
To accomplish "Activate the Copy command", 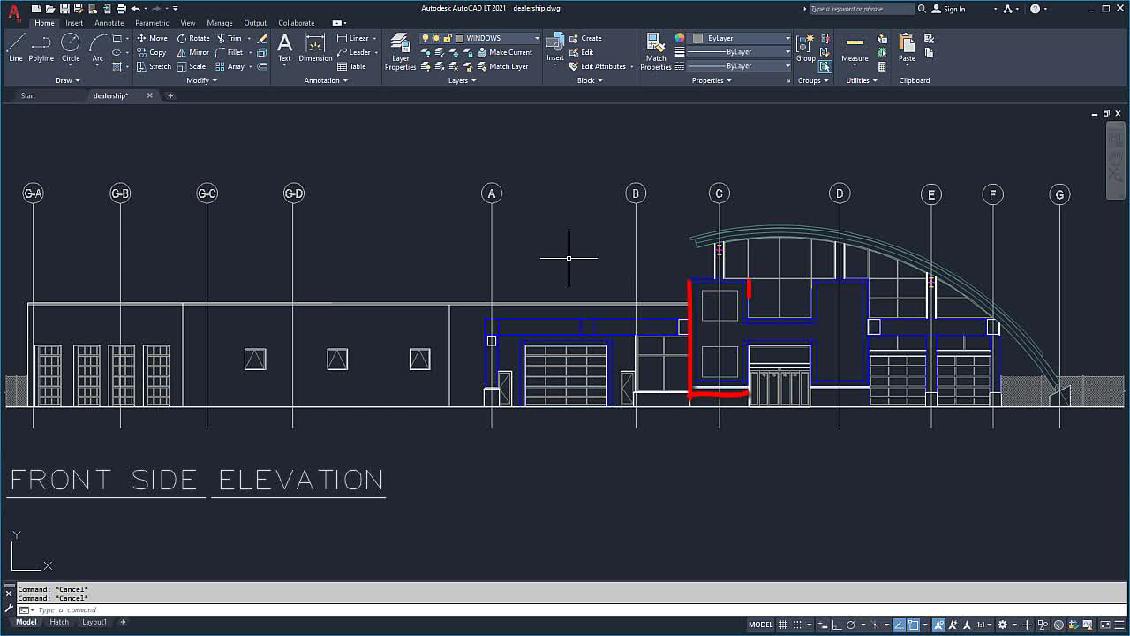I will click(151, 52).
